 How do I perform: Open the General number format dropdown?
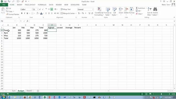(93, 9)
